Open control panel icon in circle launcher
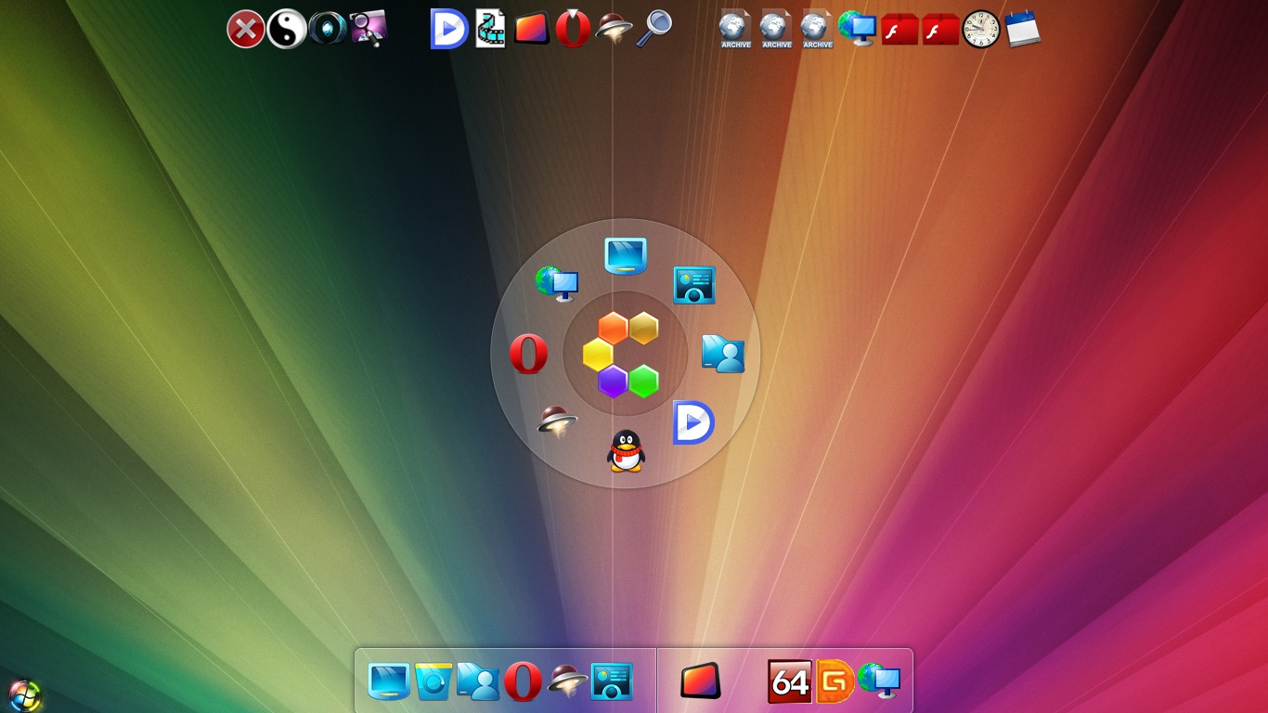This screenshot has height=713, width=1268. (694, 285)
